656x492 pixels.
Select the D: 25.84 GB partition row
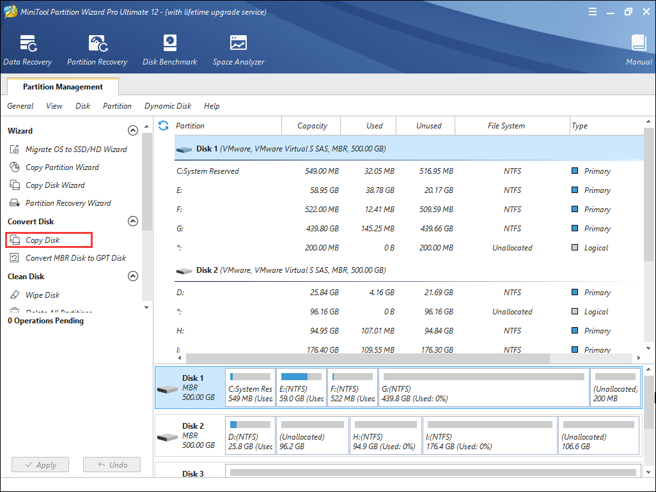click(x=409, y=293)
